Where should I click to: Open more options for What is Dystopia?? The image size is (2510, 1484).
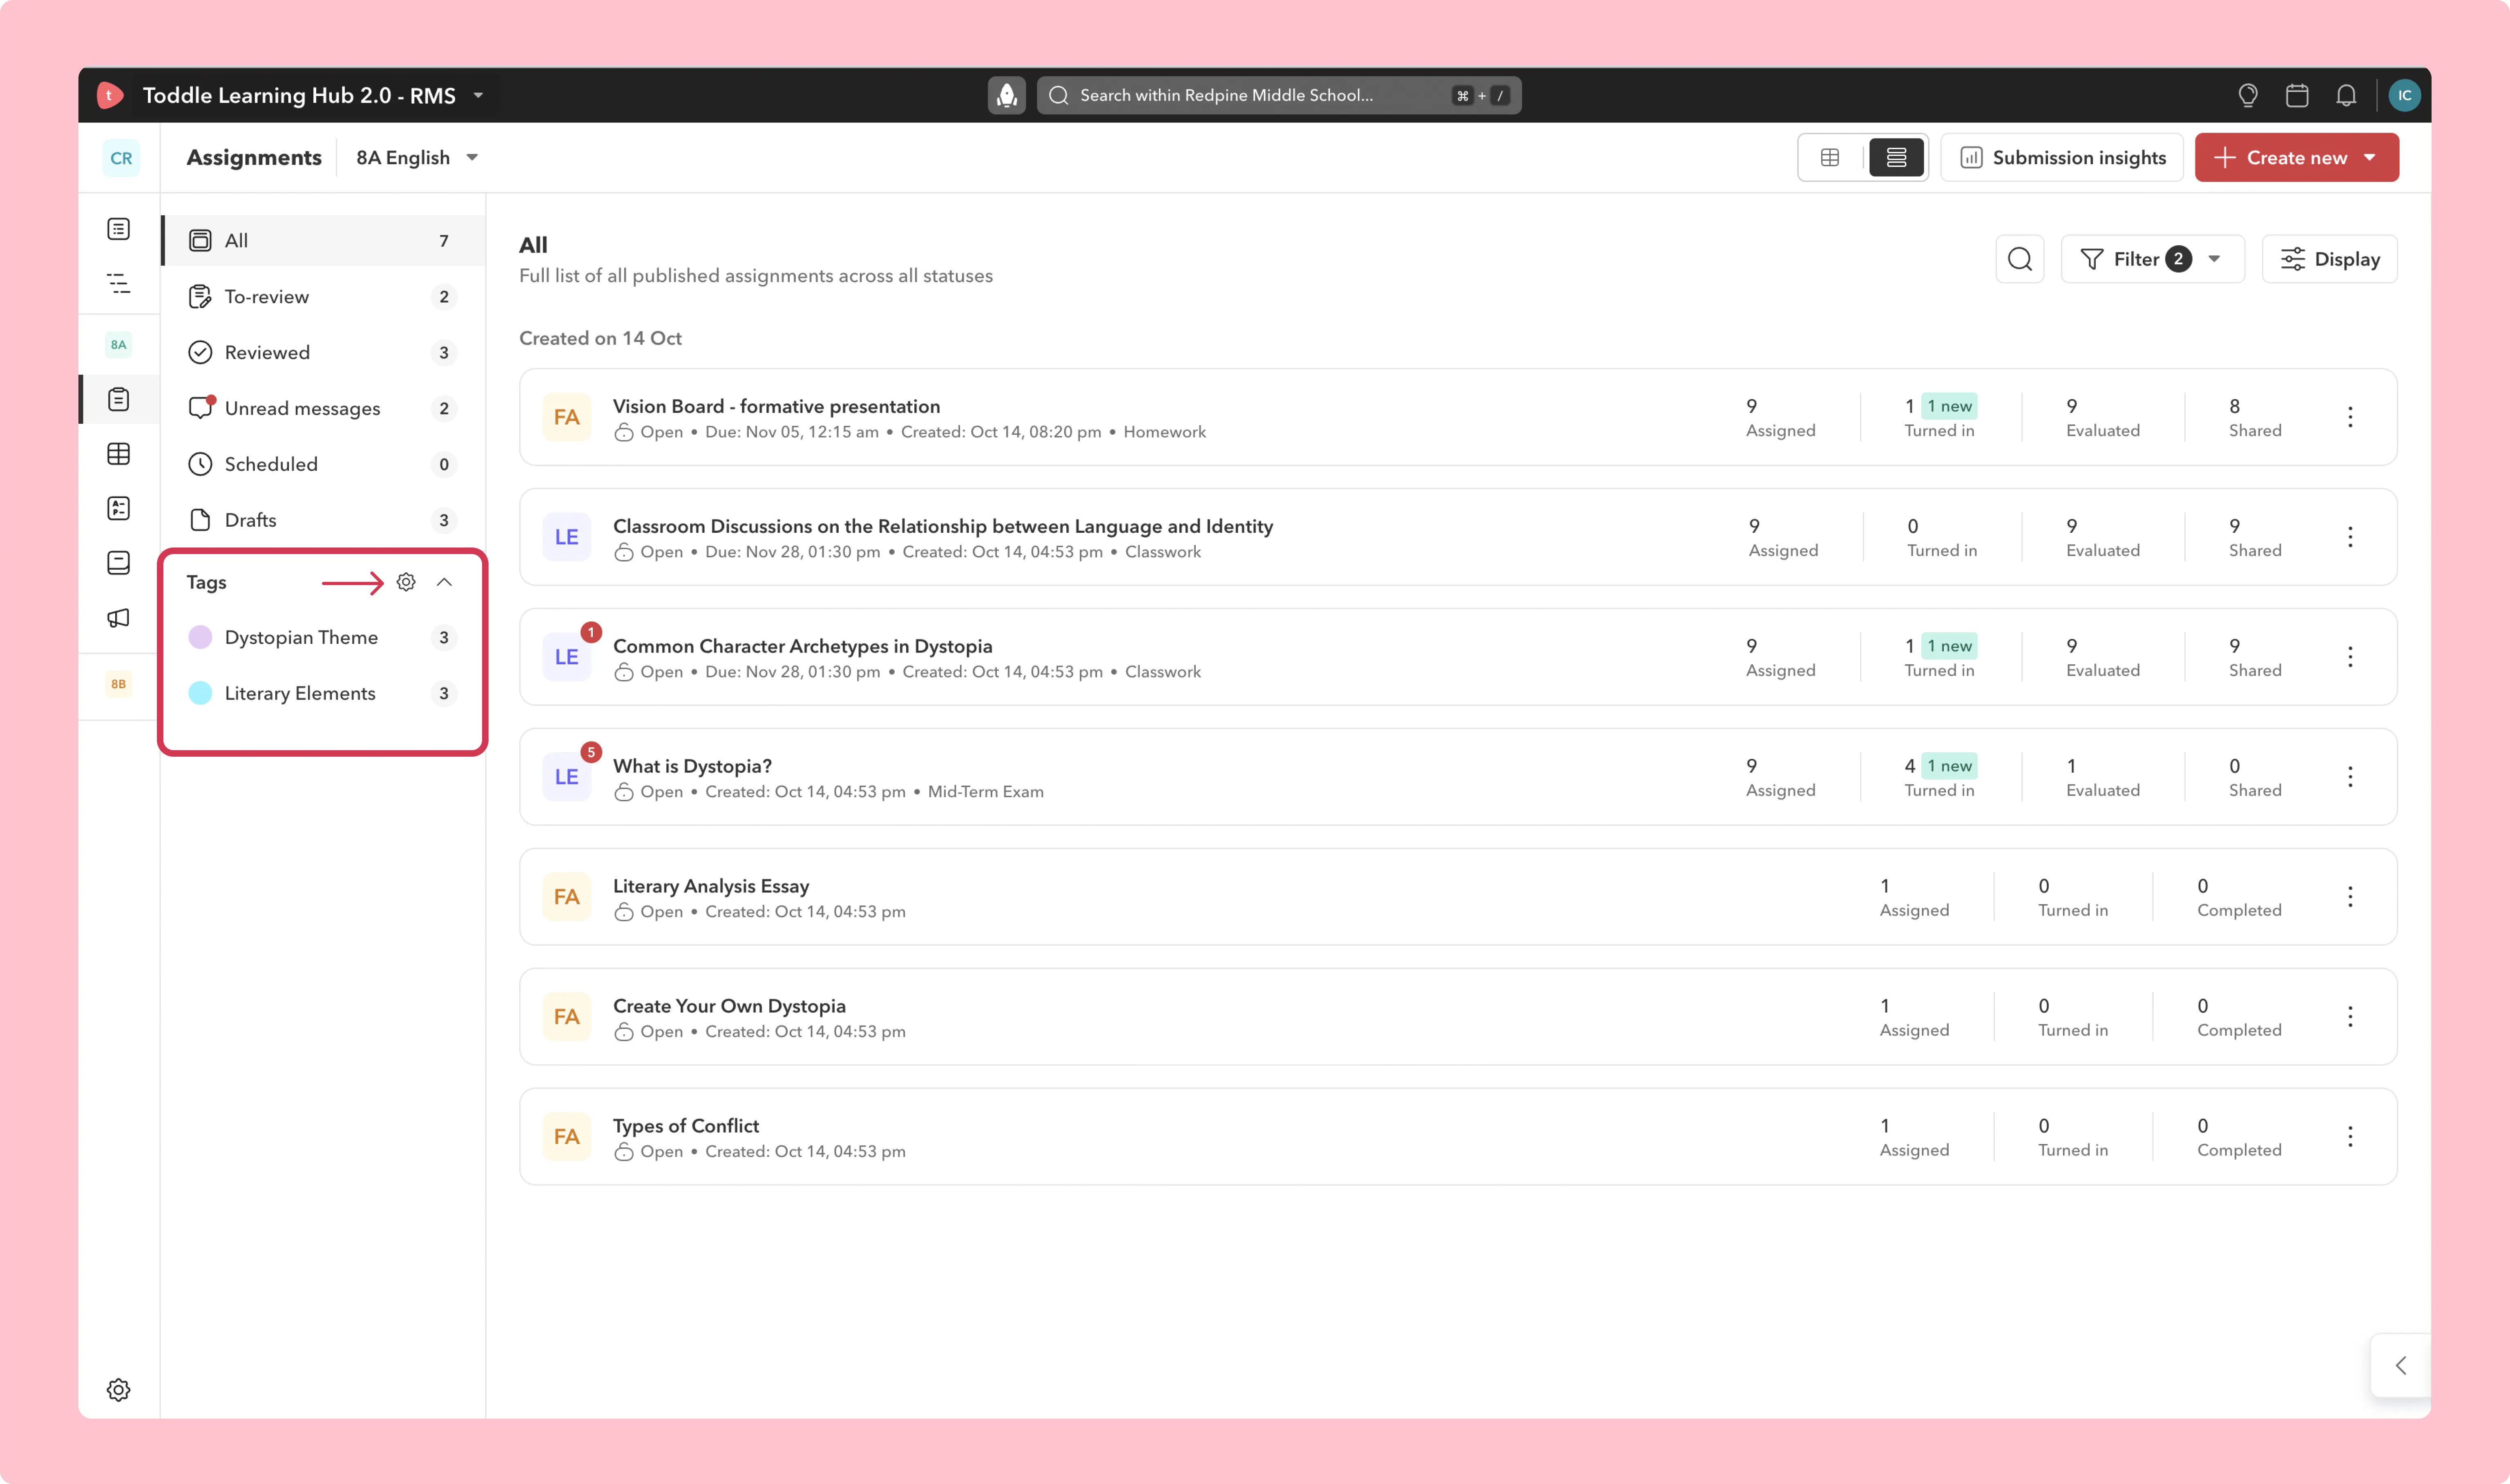(2350, 777)
